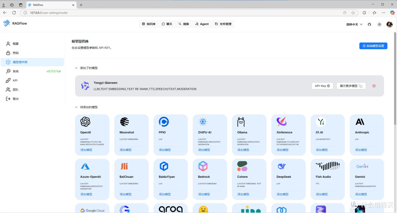Click 添加模型 under Xinference

tap(283, 150)
